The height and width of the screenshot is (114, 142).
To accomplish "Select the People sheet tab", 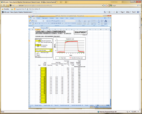I will tap(87, 105).
